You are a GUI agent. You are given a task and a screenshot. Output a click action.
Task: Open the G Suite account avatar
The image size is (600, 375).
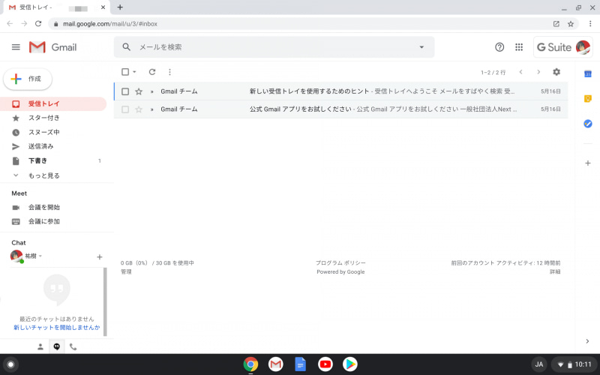tap(583, 47)
